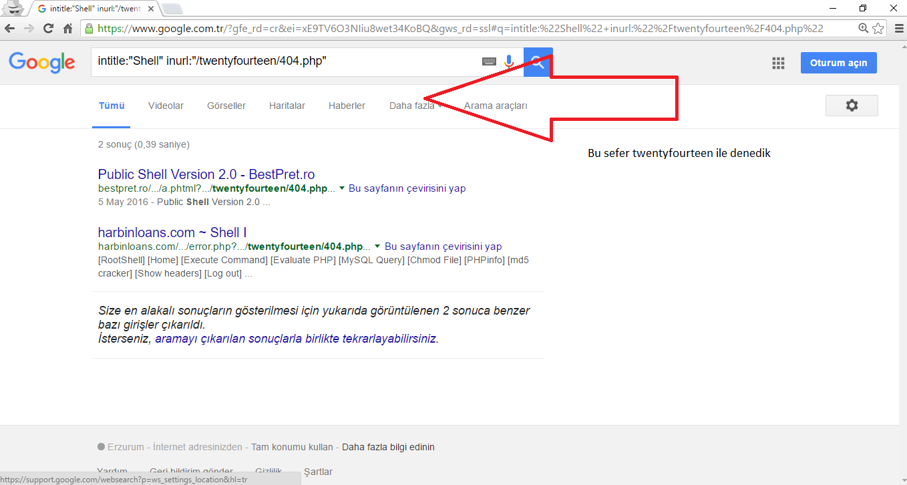Image resolution: width=907 pixels, height=485 pixels.
Task: Click the zoom magnifier icon in address bar
Action: (864, 29)
